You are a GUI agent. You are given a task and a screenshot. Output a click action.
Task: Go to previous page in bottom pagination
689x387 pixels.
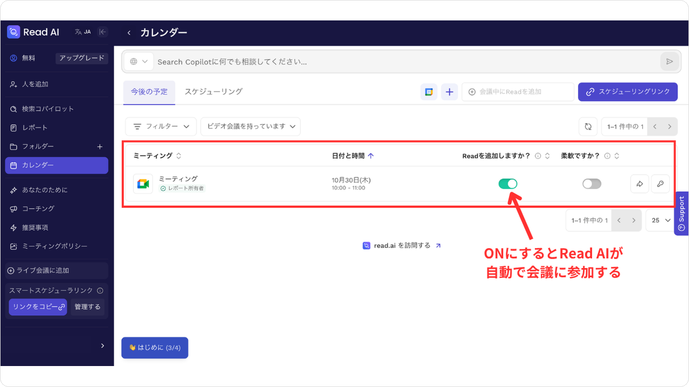click(x=619, y=220)
